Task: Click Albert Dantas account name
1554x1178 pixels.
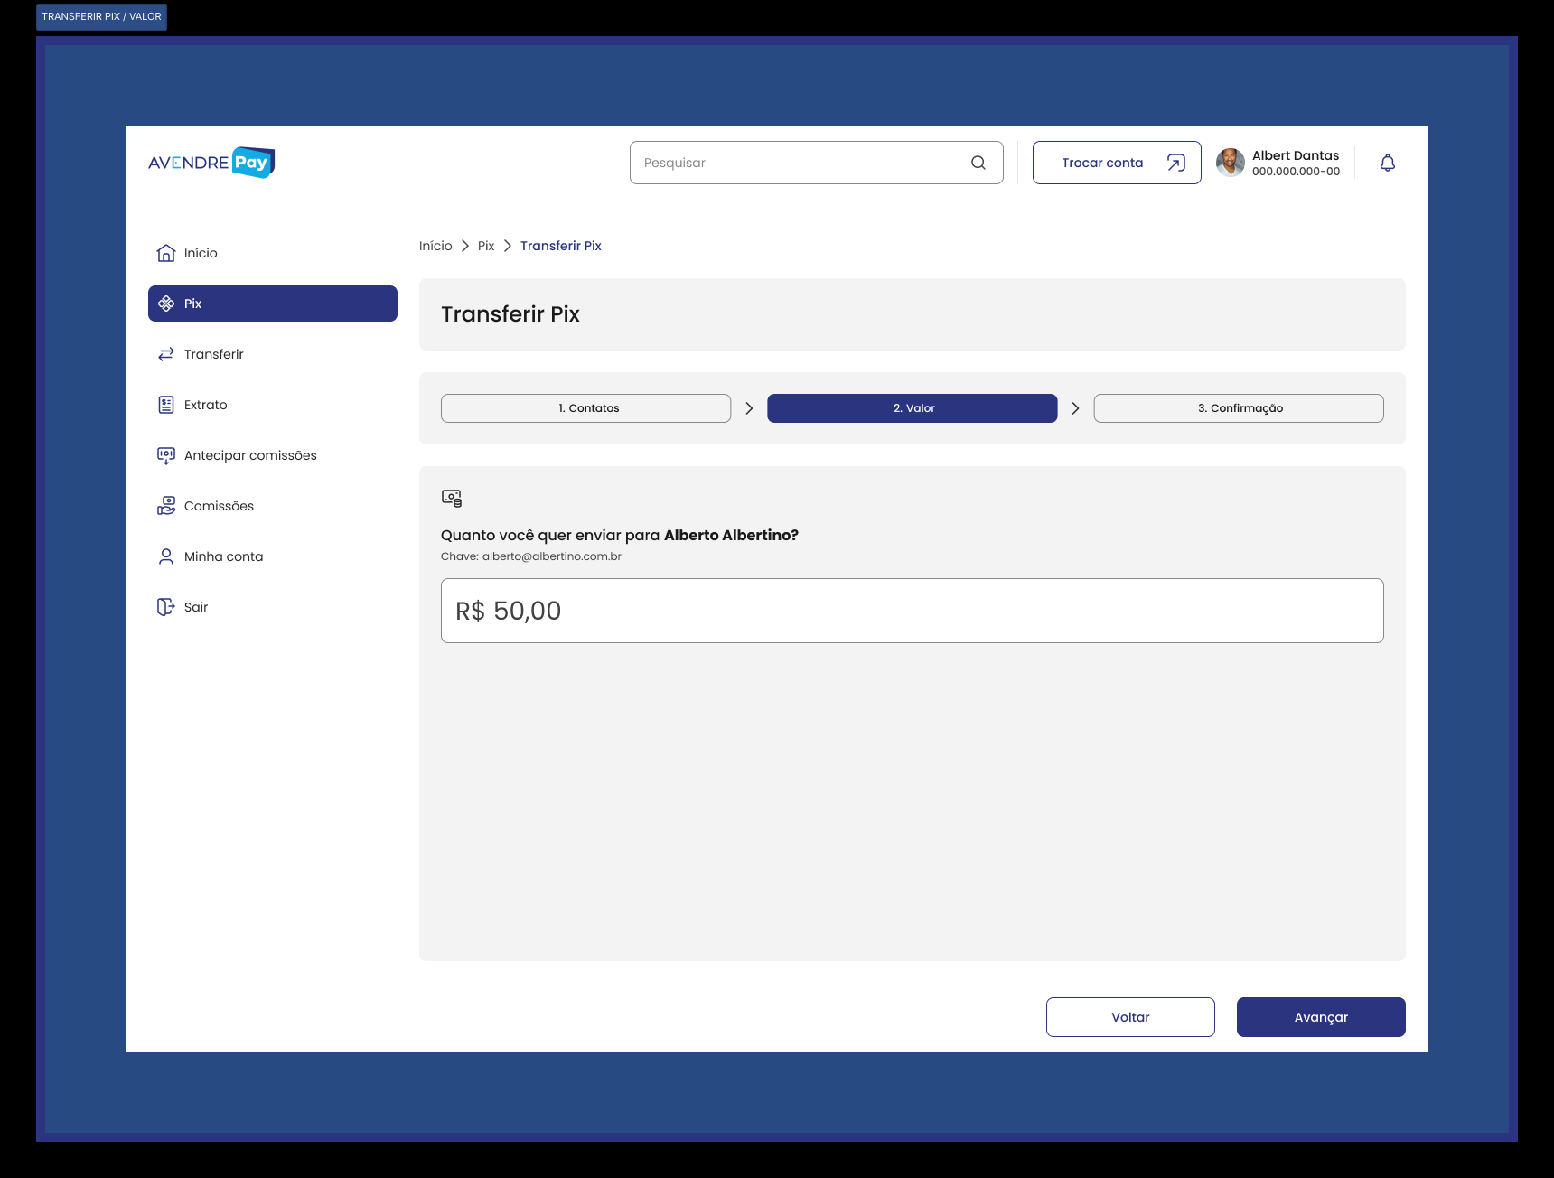Action: [1296, 155]
